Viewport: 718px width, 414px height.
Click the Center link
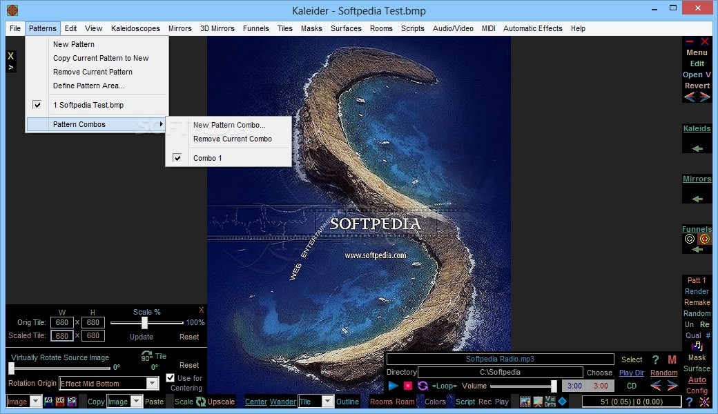tap(256, 402)
